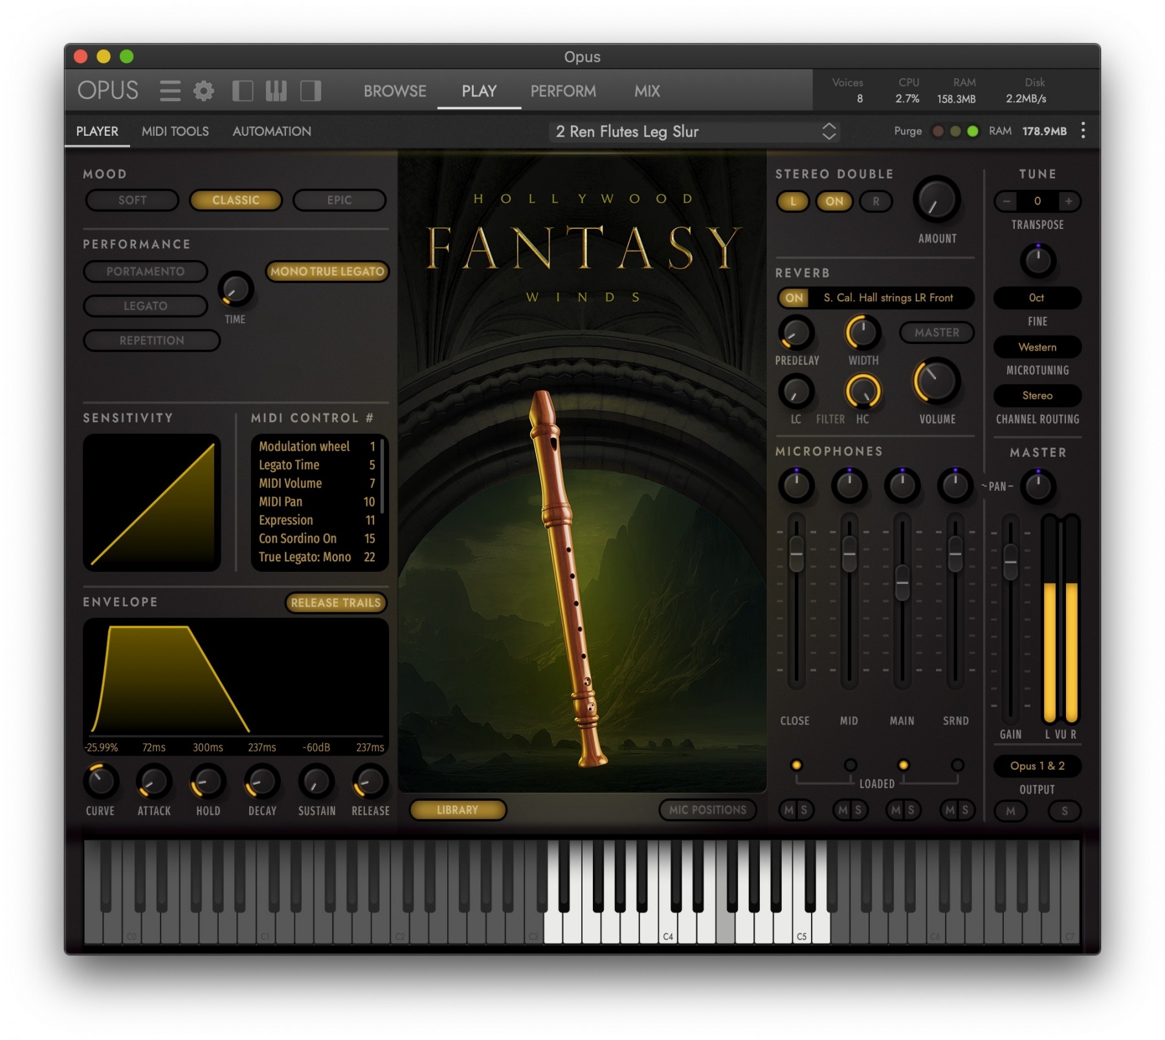Screen dimensions: 1165x1040
Task: Enable Portamento performance mode
Action: pyautogui.click(x=146, y=271)
